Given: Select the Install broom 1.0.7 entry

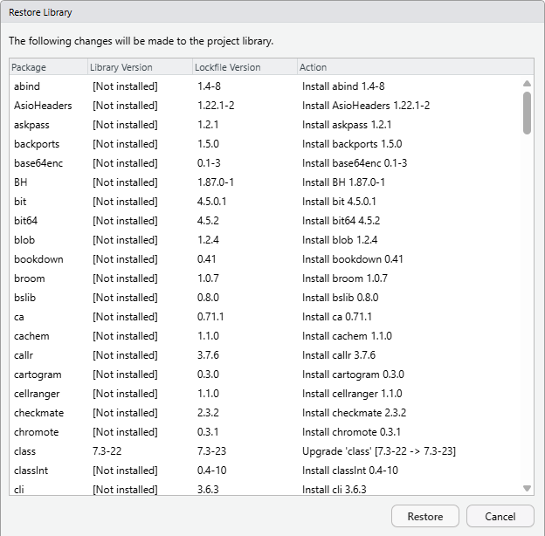Looking at the screenshot, I should pos(344,278).
